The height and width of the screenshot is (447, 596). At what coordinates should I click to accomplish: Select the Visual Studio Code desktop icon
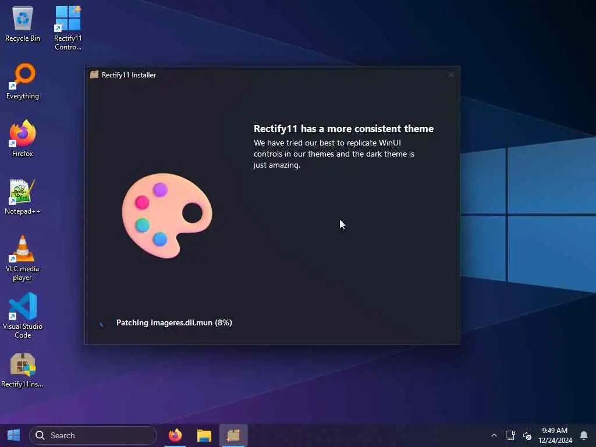click(x=23, y=315)
